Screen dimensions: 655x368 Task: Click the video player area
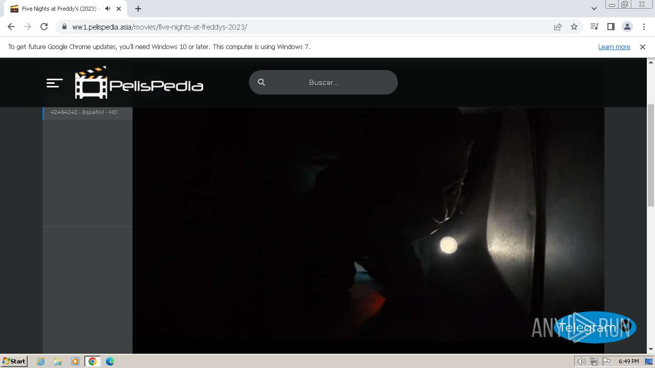click(368, 230)
